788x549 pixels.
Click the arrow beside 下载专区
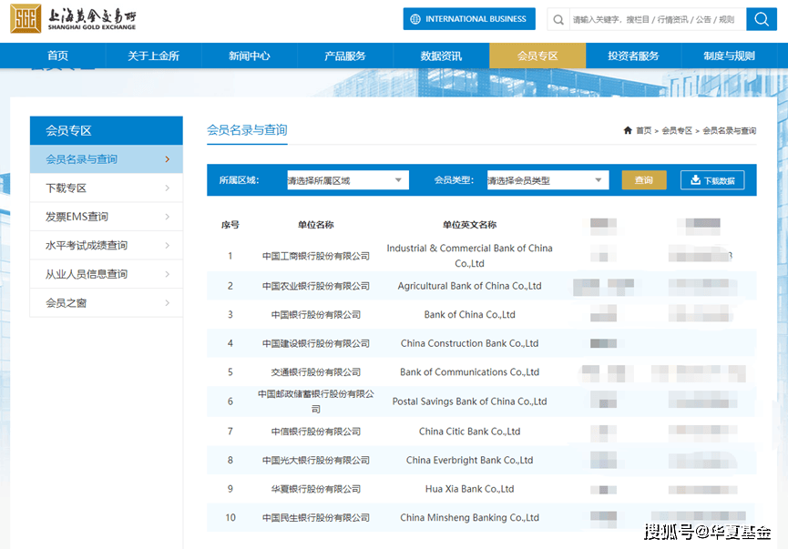pos(168,188)
